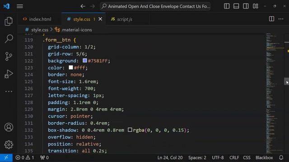
Task: Click the minimap code overview
Action: point(275,93)
